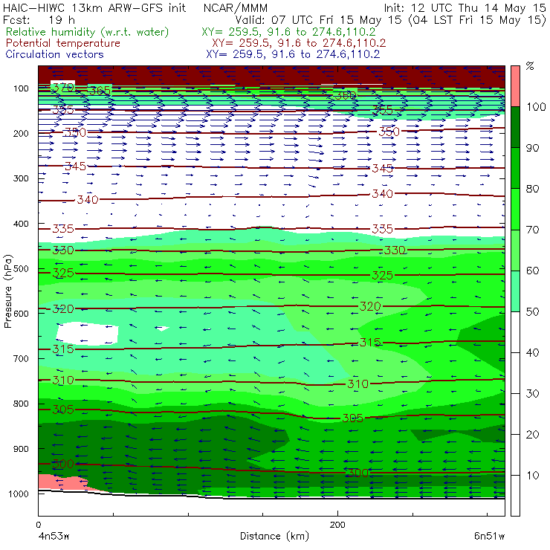Click the '360' potential temperature contour label
The height and width of the screenshot is (550, 550).
click(345, 94)
